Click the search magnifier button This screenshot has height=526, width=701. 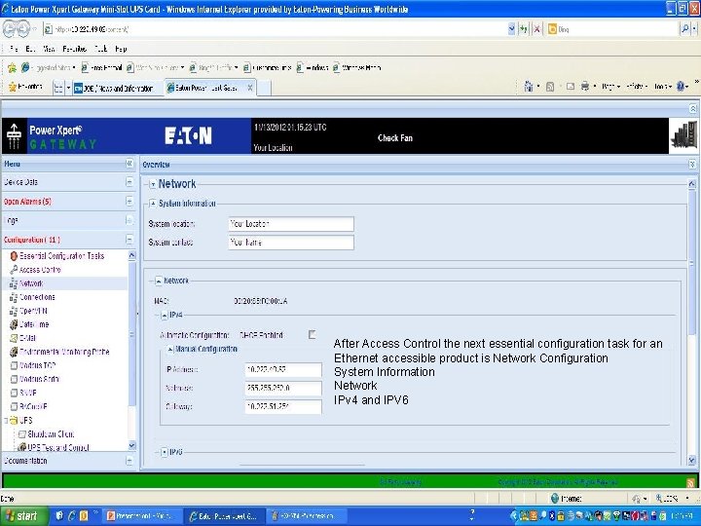click(x=684, y=29)
